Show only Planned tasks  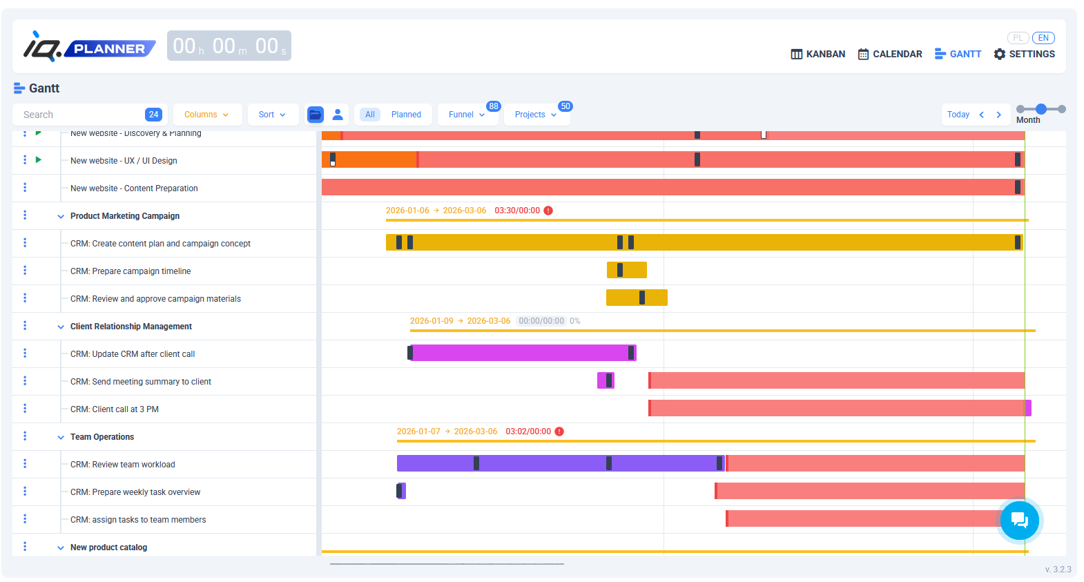[x=406, y=115]
